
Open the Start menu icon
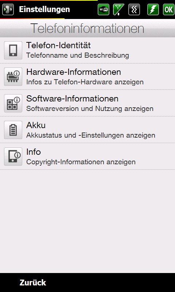tap(8, 9)
